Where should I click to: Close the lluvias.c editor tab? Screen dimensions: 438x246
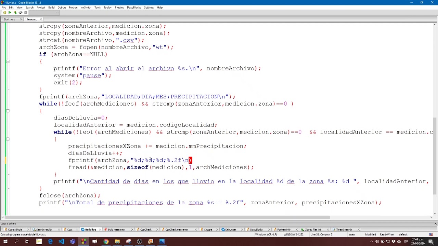pyautogui.click(x=41, y=19)
